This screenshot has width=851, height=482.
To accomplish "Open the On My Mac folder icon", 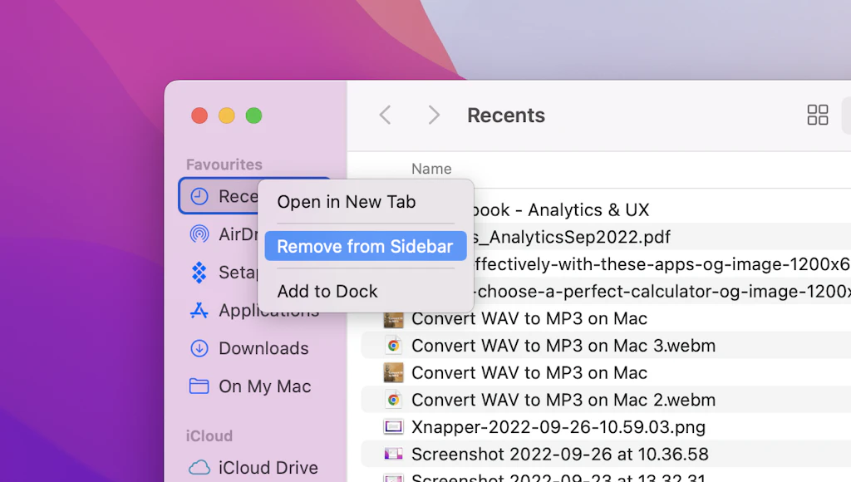I will (x=199, y=386).
